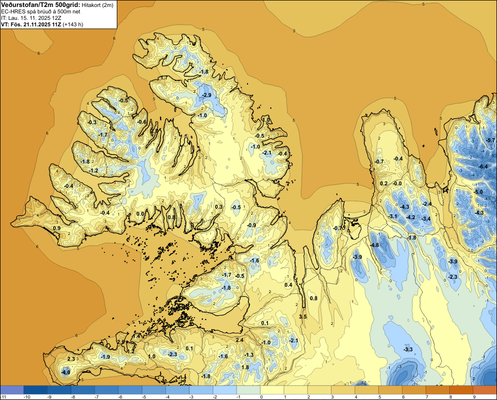
Task: Select the -3.1 temperature reading
Action: pyautogui.click(x=393, y=217)
